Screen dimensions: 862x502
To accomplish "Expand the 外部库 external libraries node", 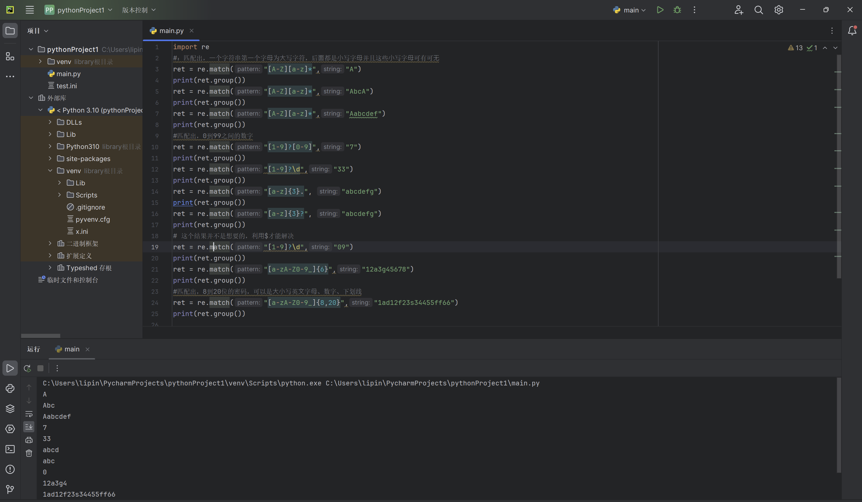I will (31, 97).
